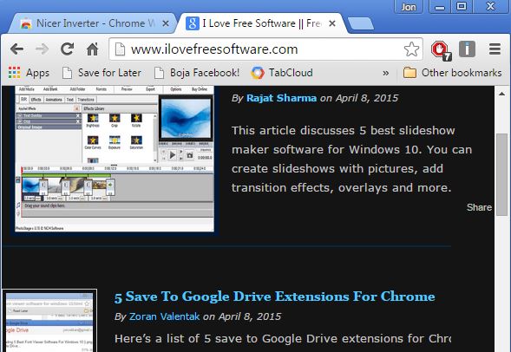511x352 pixels.
Task: Open the Apps grid shortcut
Action: (29, 73)
